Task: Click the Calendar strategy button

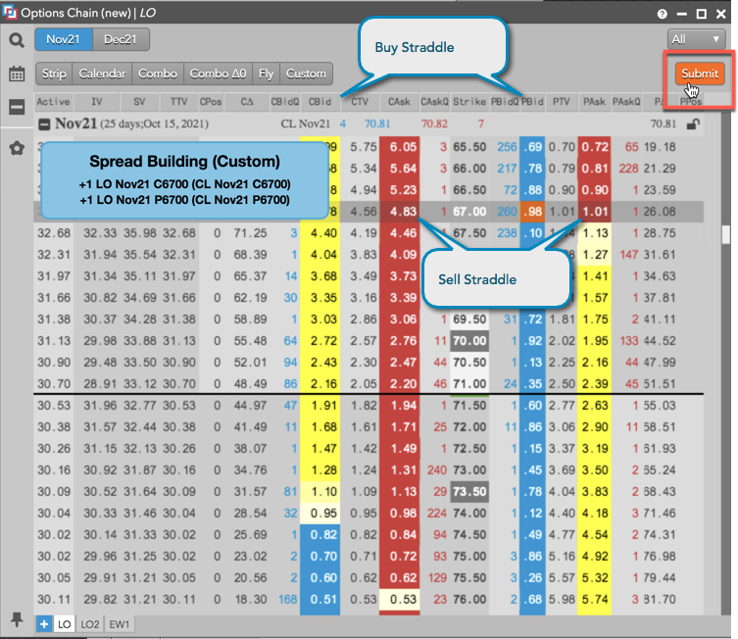Action: click(x=102, y=74)
